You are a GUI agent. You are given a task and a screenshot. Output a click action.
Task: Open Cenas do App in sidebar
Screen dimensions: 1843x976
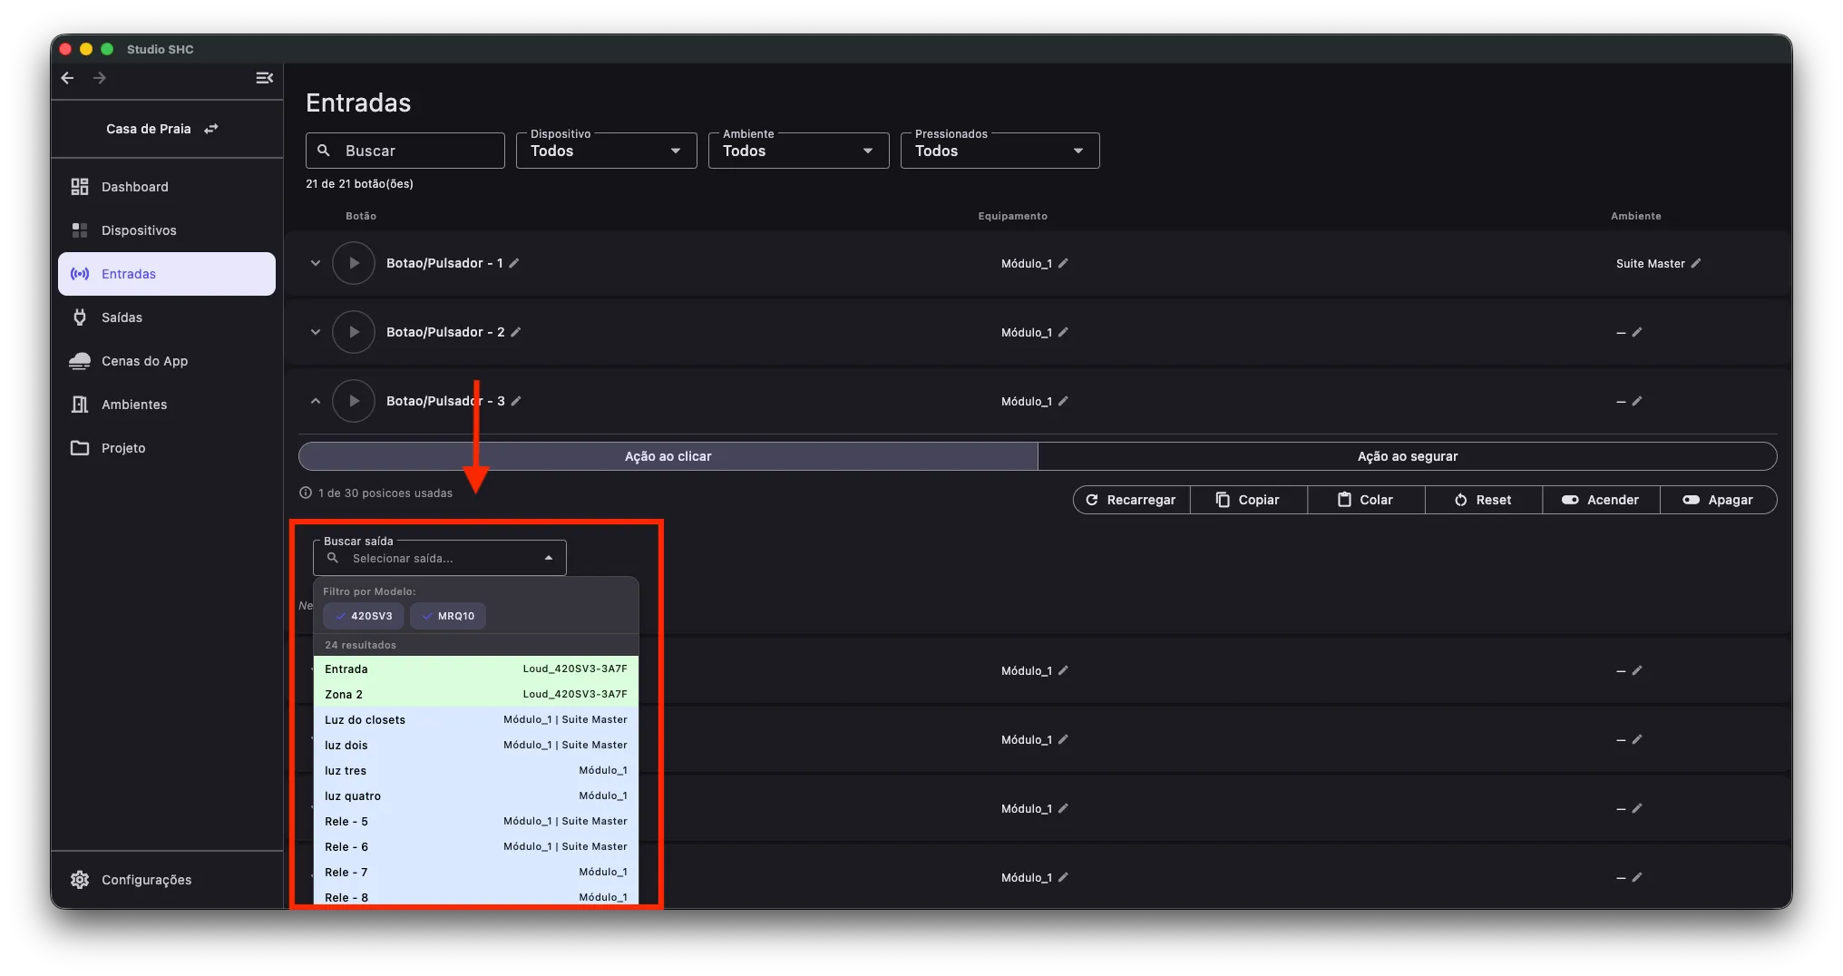point(167,361)
